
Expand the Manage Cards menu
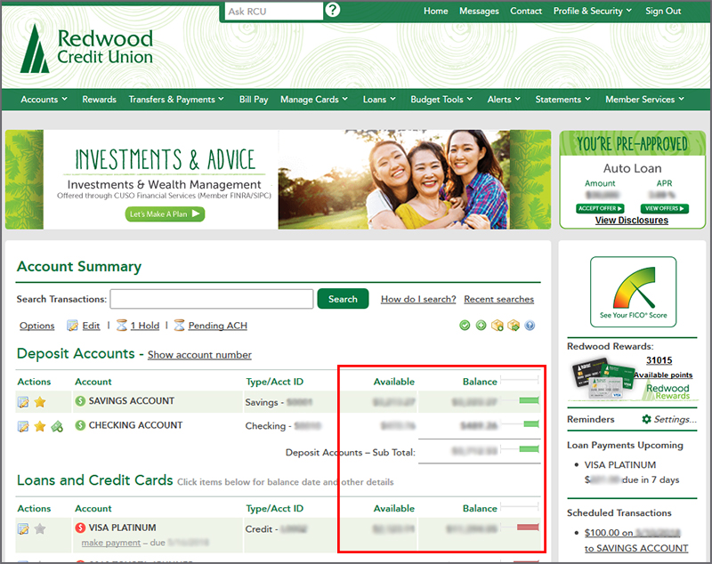[314, 100]
